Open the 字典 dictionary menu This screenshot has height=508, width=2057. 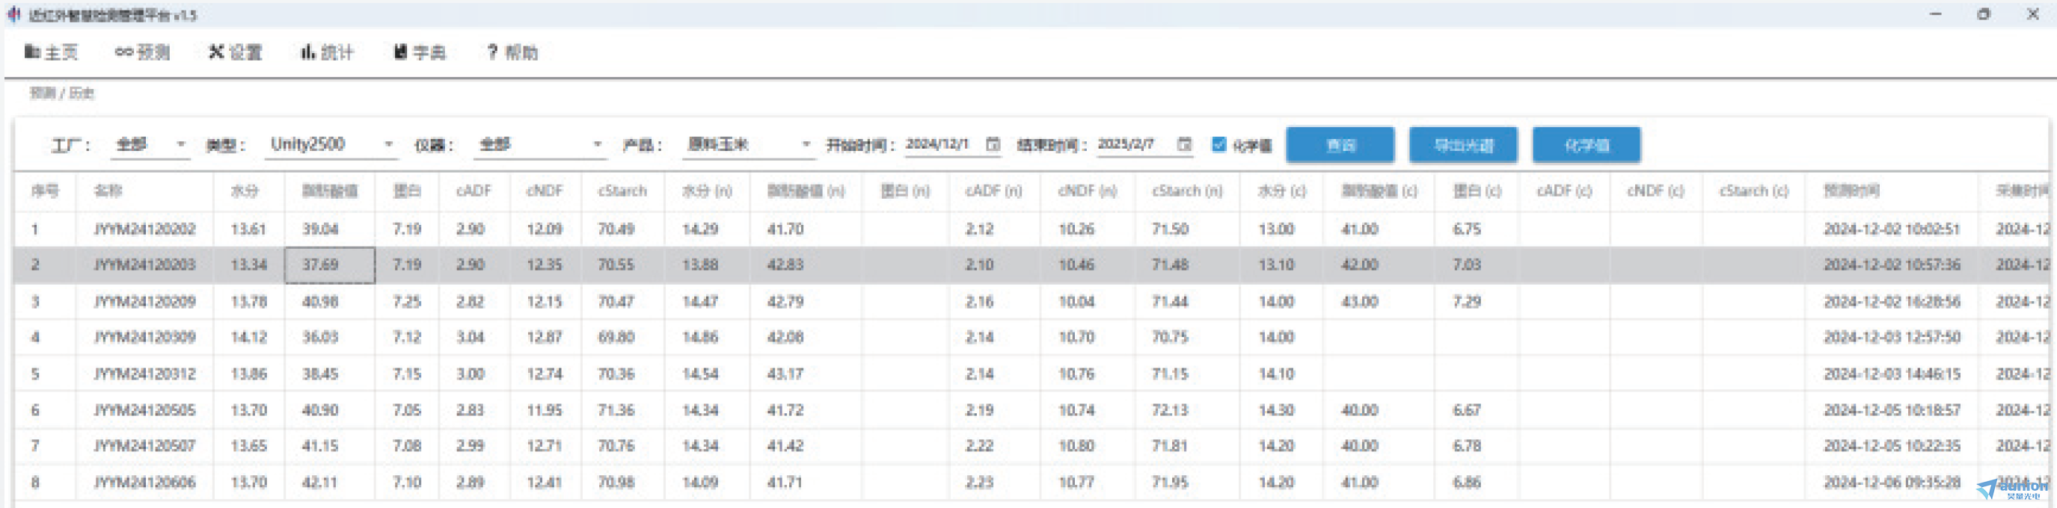pyautogui.click(x=420, y=52)
